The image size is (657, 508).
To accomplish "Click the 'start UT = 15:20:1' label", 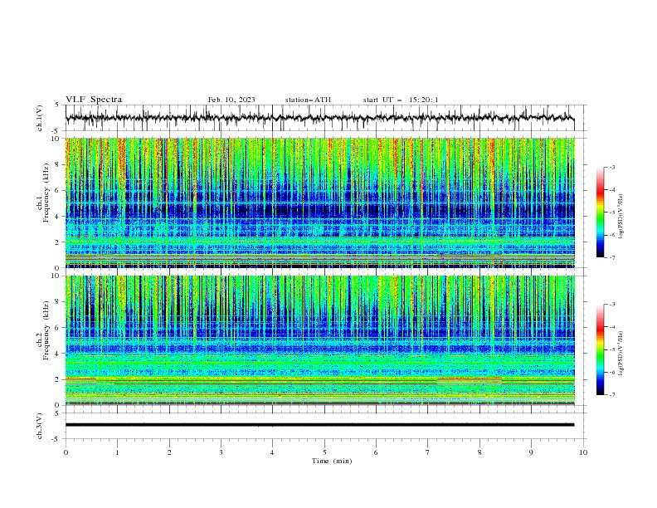I will (x=401, y=100).
